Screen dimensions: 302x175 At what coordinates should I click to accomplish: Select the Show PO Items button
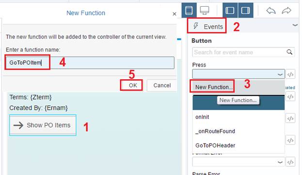43,125
